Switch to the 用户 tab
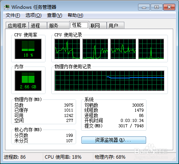The image size is (179, 164). click(x=116, y=26)
